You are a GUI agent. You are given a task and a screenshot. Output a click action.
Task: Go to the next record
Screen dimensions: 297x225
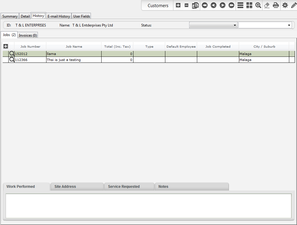(x=222, y=5)
